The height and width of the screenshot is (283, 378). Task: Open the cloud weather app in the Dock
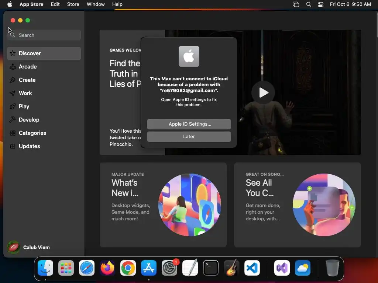tap(303, 268)
